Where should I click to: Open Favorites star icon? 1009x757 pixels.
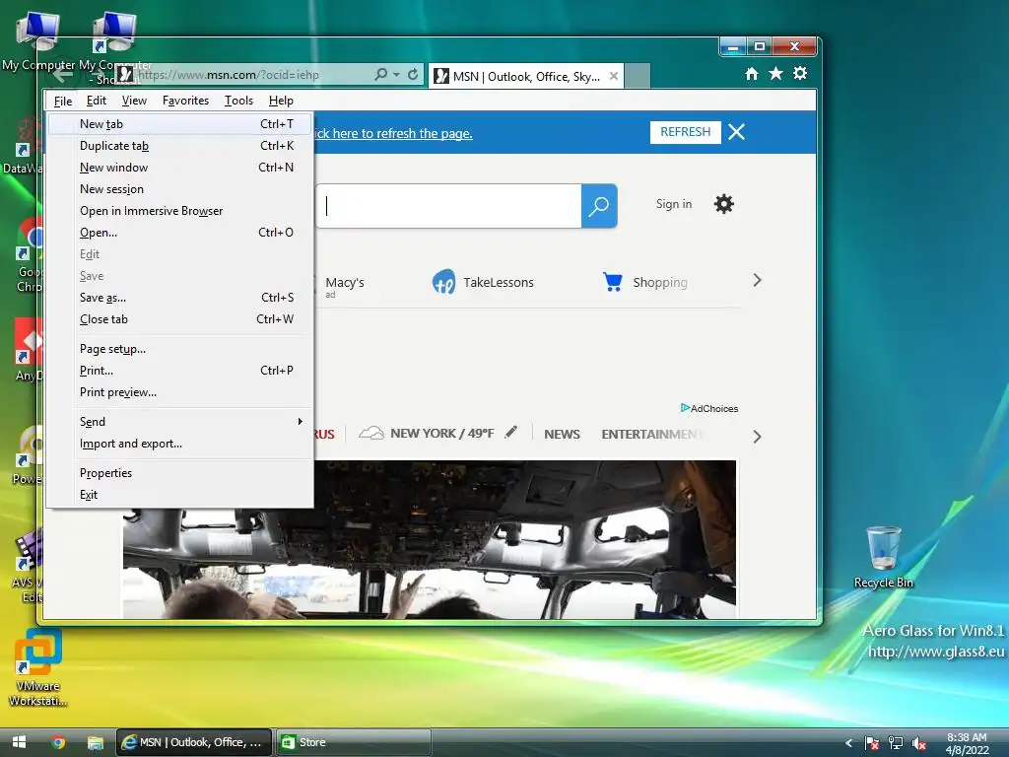[x=776, y=73]
